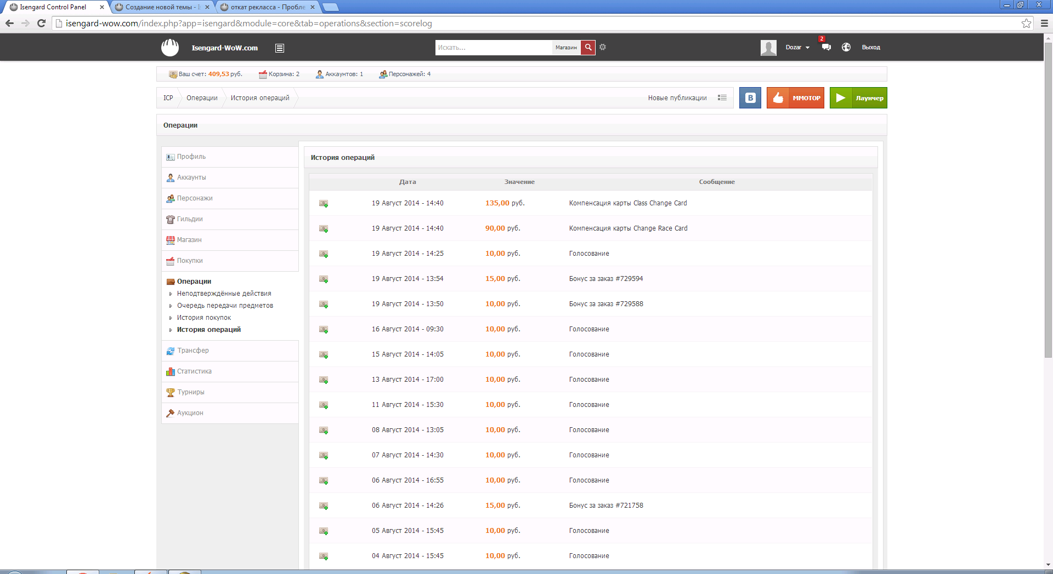Click the page vertical scrollbar

click(1048, 219)
